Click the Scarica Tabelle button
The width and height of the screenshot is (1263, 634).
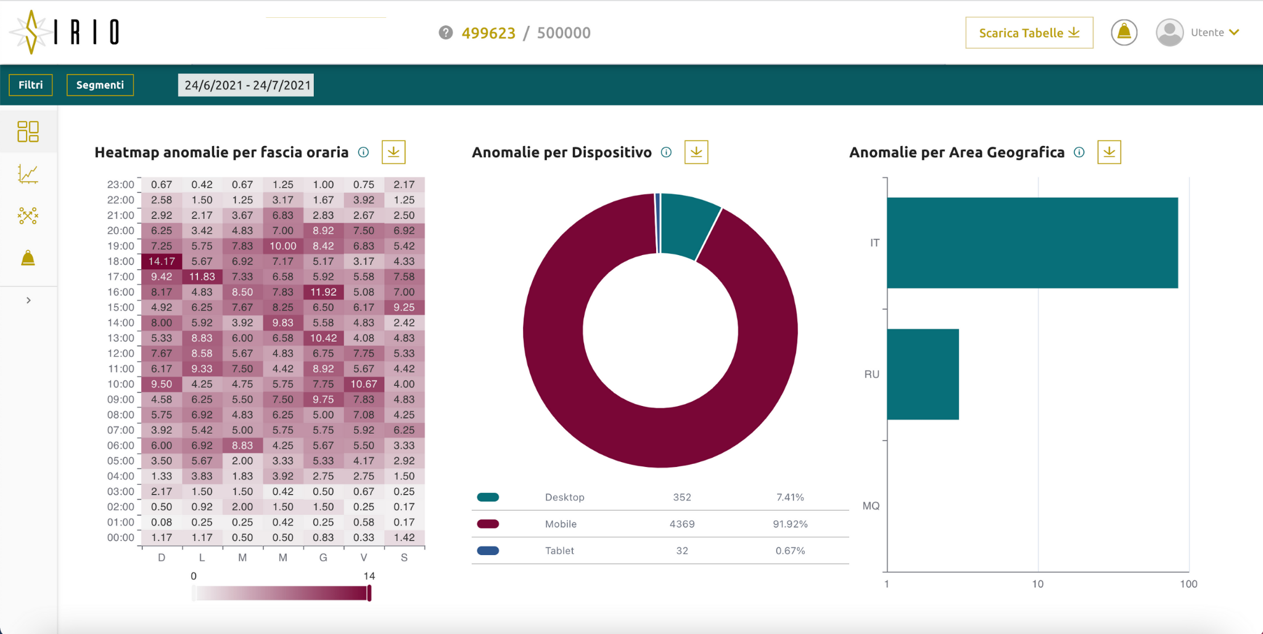click(1029, 33)
